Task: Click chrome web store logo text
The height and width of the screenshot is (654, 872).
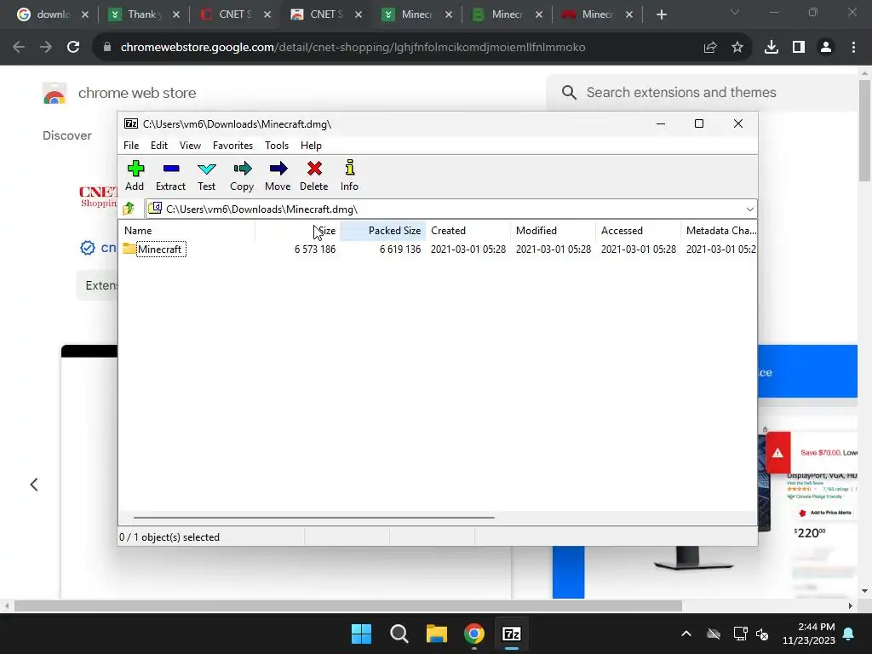Action: pos(137,93)
